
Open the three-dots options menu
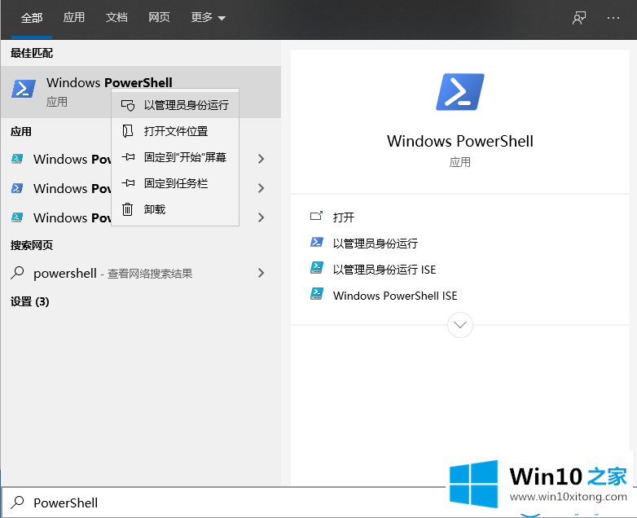613,18
